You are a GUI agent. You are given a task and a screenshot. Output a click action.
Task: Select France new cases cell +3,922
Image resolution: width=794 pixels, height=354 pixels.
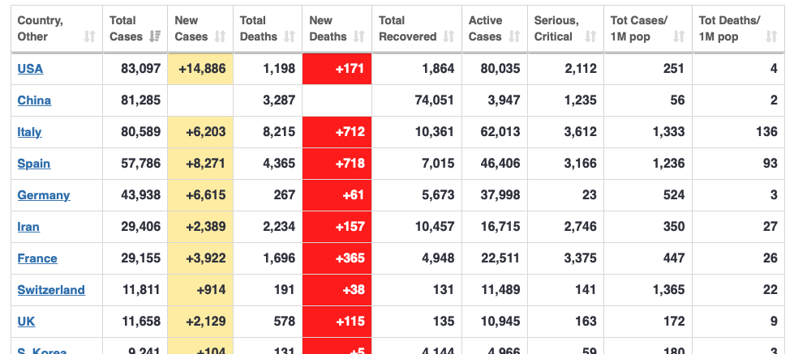click(x=200, y=258)
